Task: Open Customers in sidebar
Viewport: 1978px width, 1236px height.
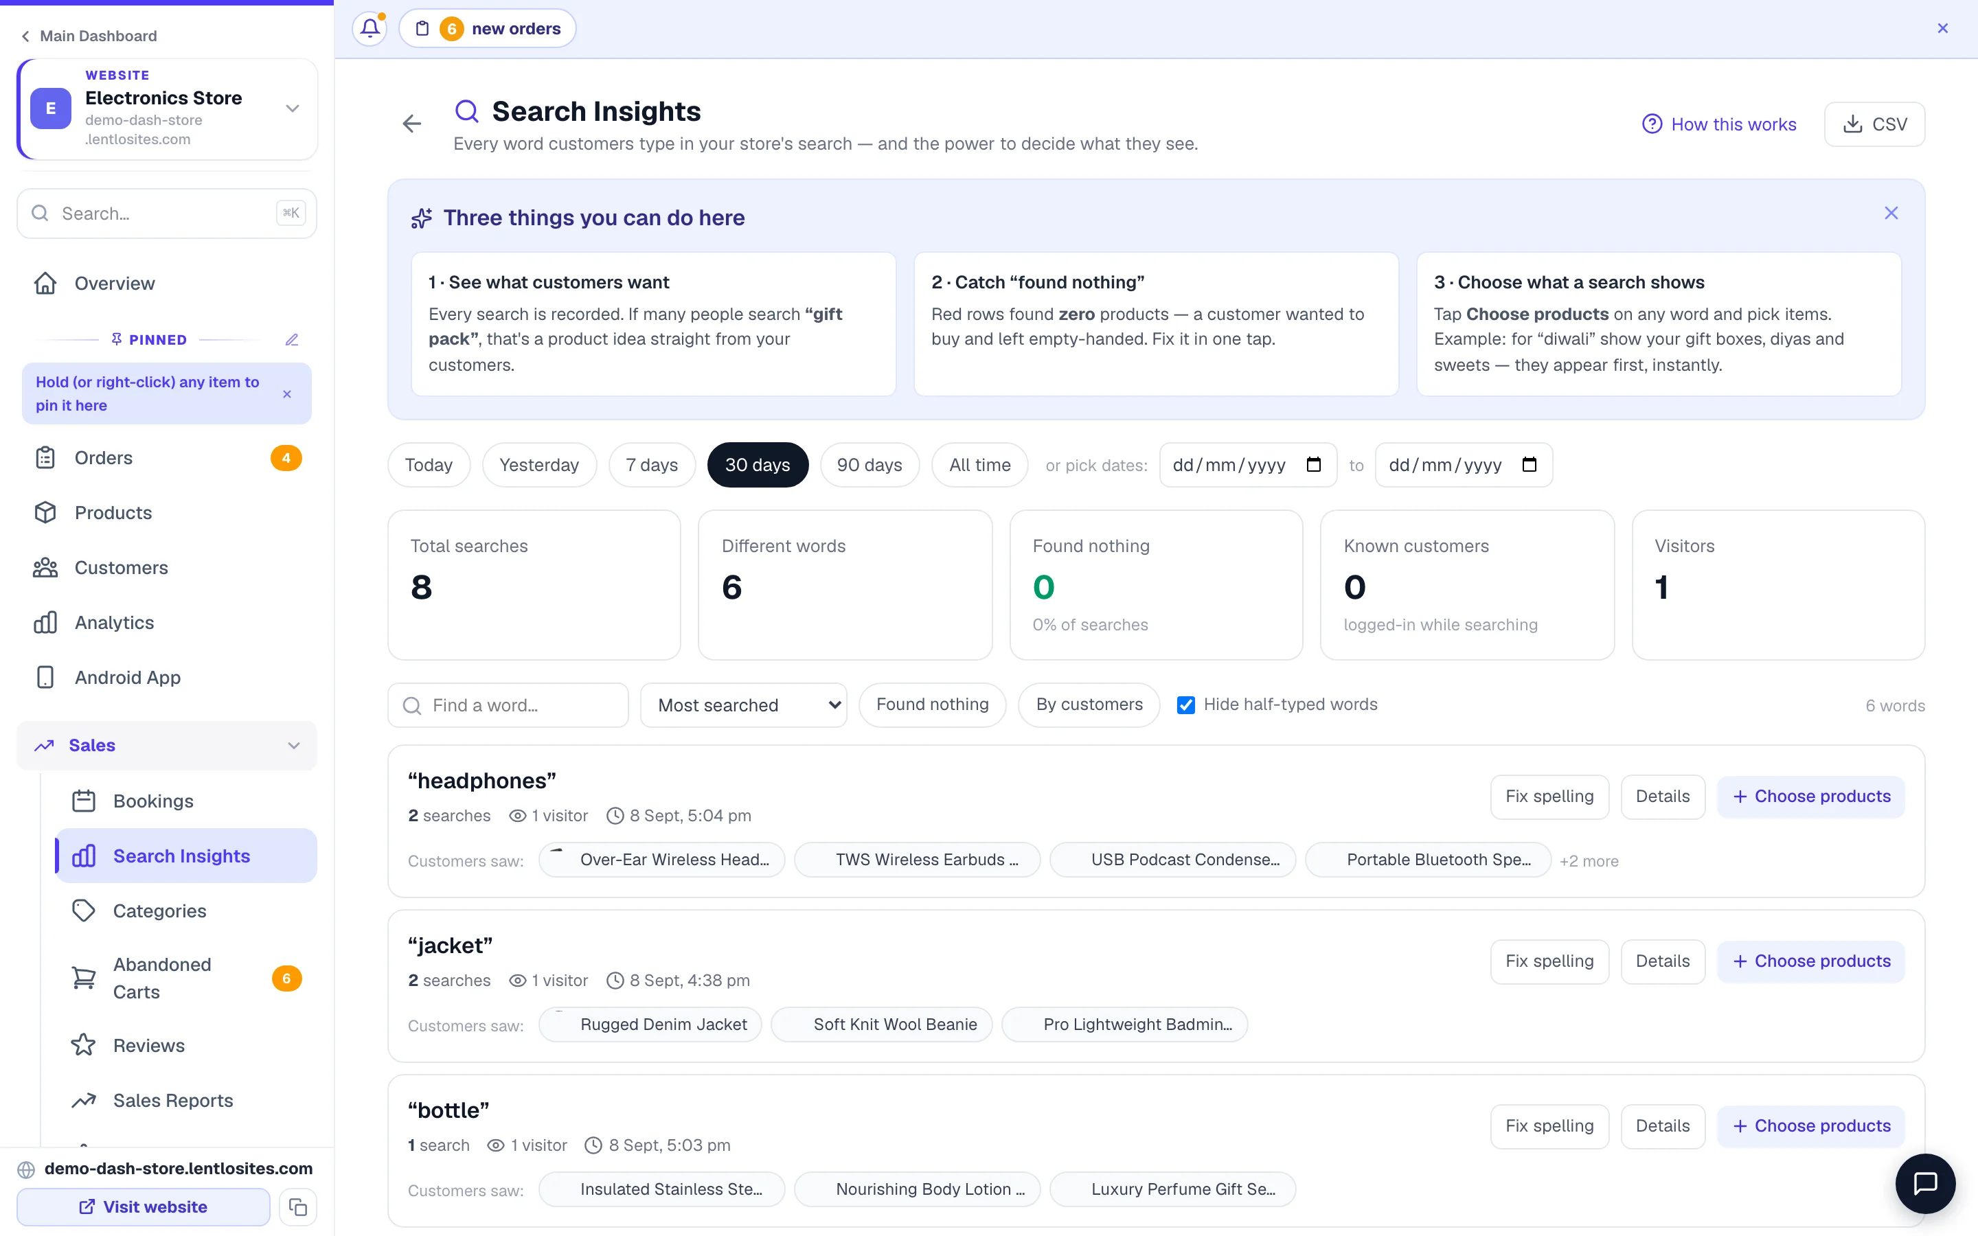Action: point(167,567)
